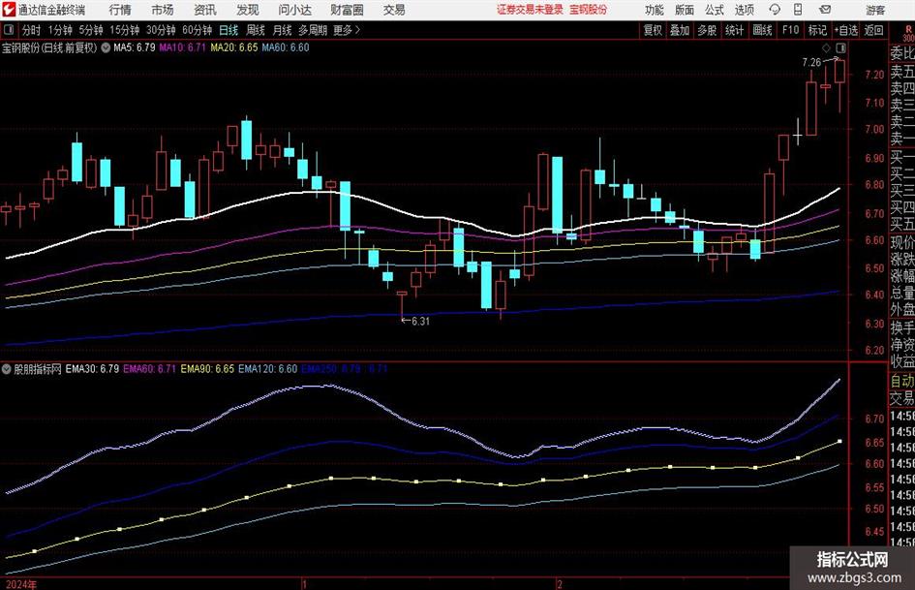This screenshot has height=590, width=915.
Task: Click the EMA60: 6.71 label
Action: [x=149, y=369]
